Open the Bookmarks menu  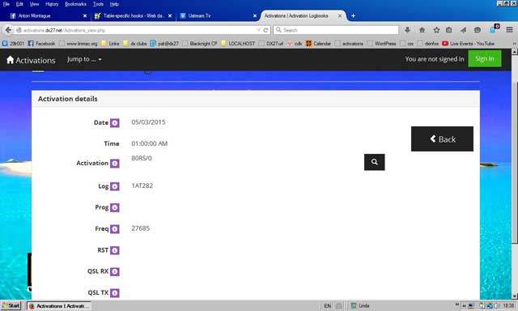click(75, 4)
